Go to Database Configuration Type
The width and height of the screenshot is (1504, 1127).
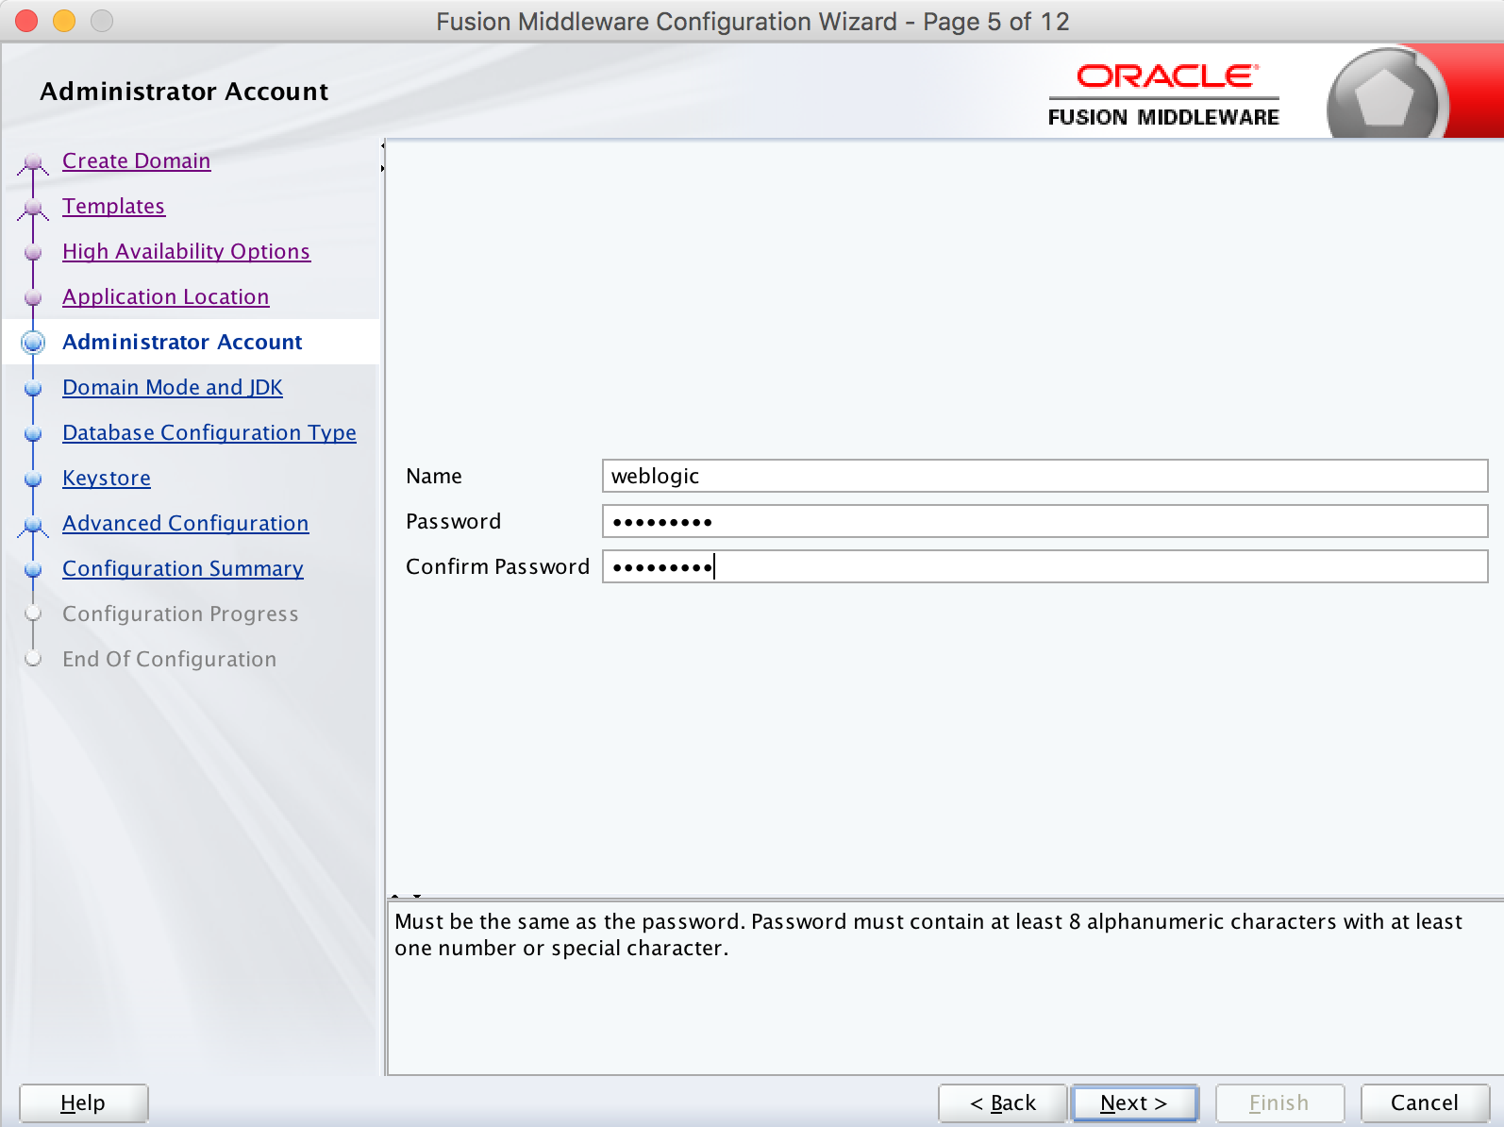point(209,433)
